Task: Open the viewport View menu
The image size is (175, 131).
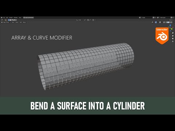Action: [13, 22]
